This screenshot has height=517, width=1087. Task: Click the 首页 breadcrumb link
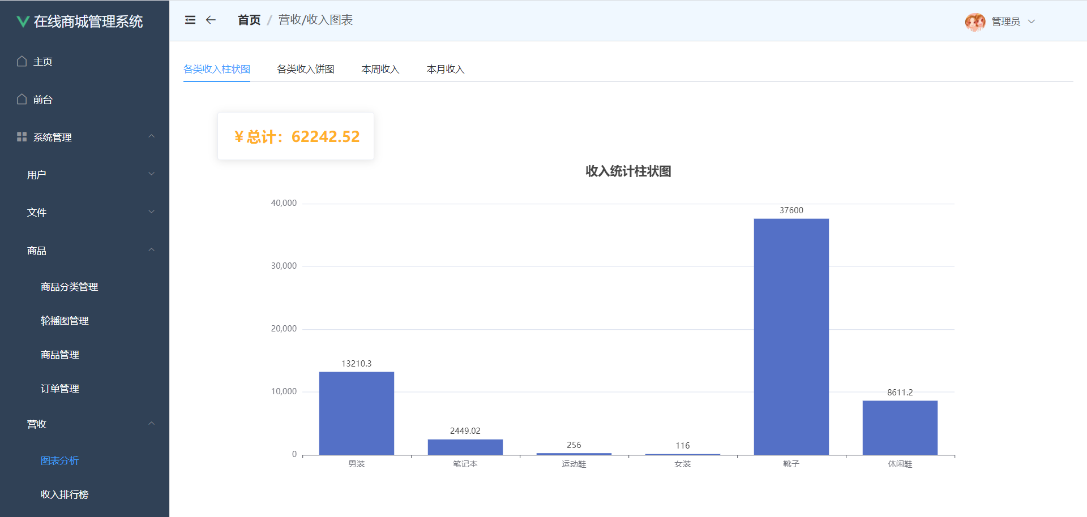coord(249,20)
